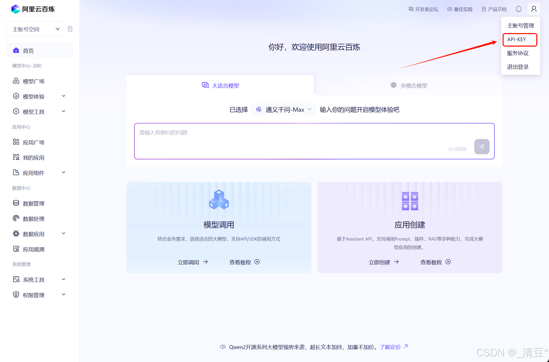Click the user profile avatar icon
This screenshot has width=549, height=362.
coord(534,9)
